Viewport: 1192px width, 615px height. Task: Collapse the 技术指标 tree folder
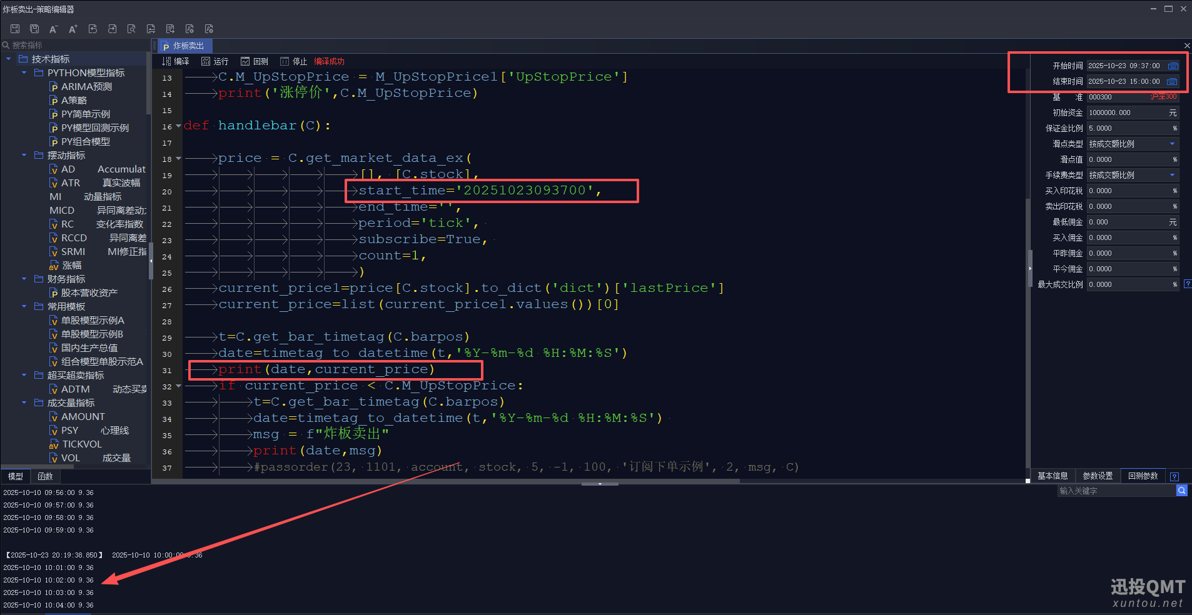pyautogui.click(x=9, y=59)
